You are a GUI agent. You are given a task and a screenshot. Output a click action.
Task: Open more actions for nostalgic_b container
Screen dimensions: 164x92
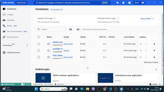[146, 51]
